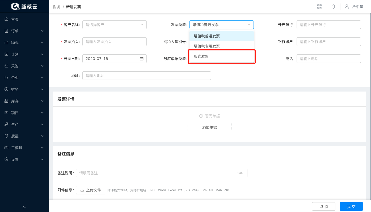Expand the 质量 menu chevron
371x212 pixels.
click(x=42, y=136)
